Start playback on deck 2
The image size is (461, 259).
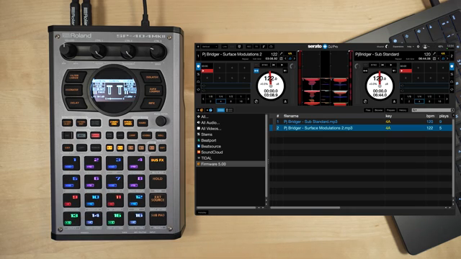391,65
